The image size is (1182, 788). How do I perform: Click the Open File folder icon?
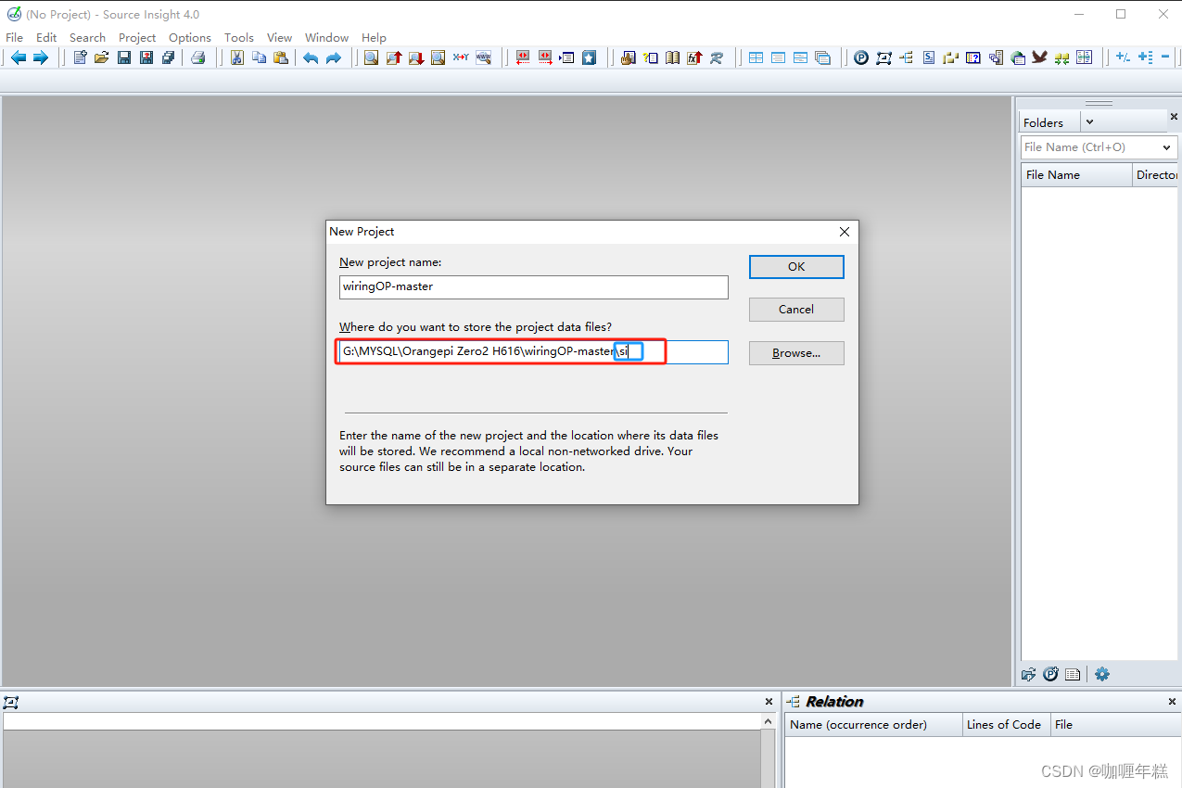(101, 57)
